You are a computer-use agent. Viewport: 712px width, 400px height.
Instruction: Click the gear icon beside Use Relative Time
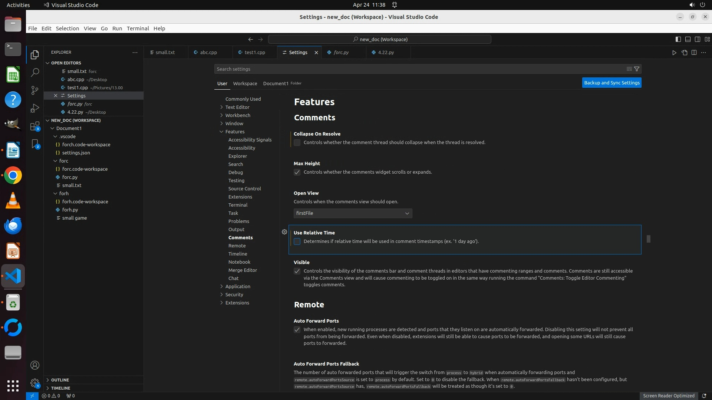point(284,232)
